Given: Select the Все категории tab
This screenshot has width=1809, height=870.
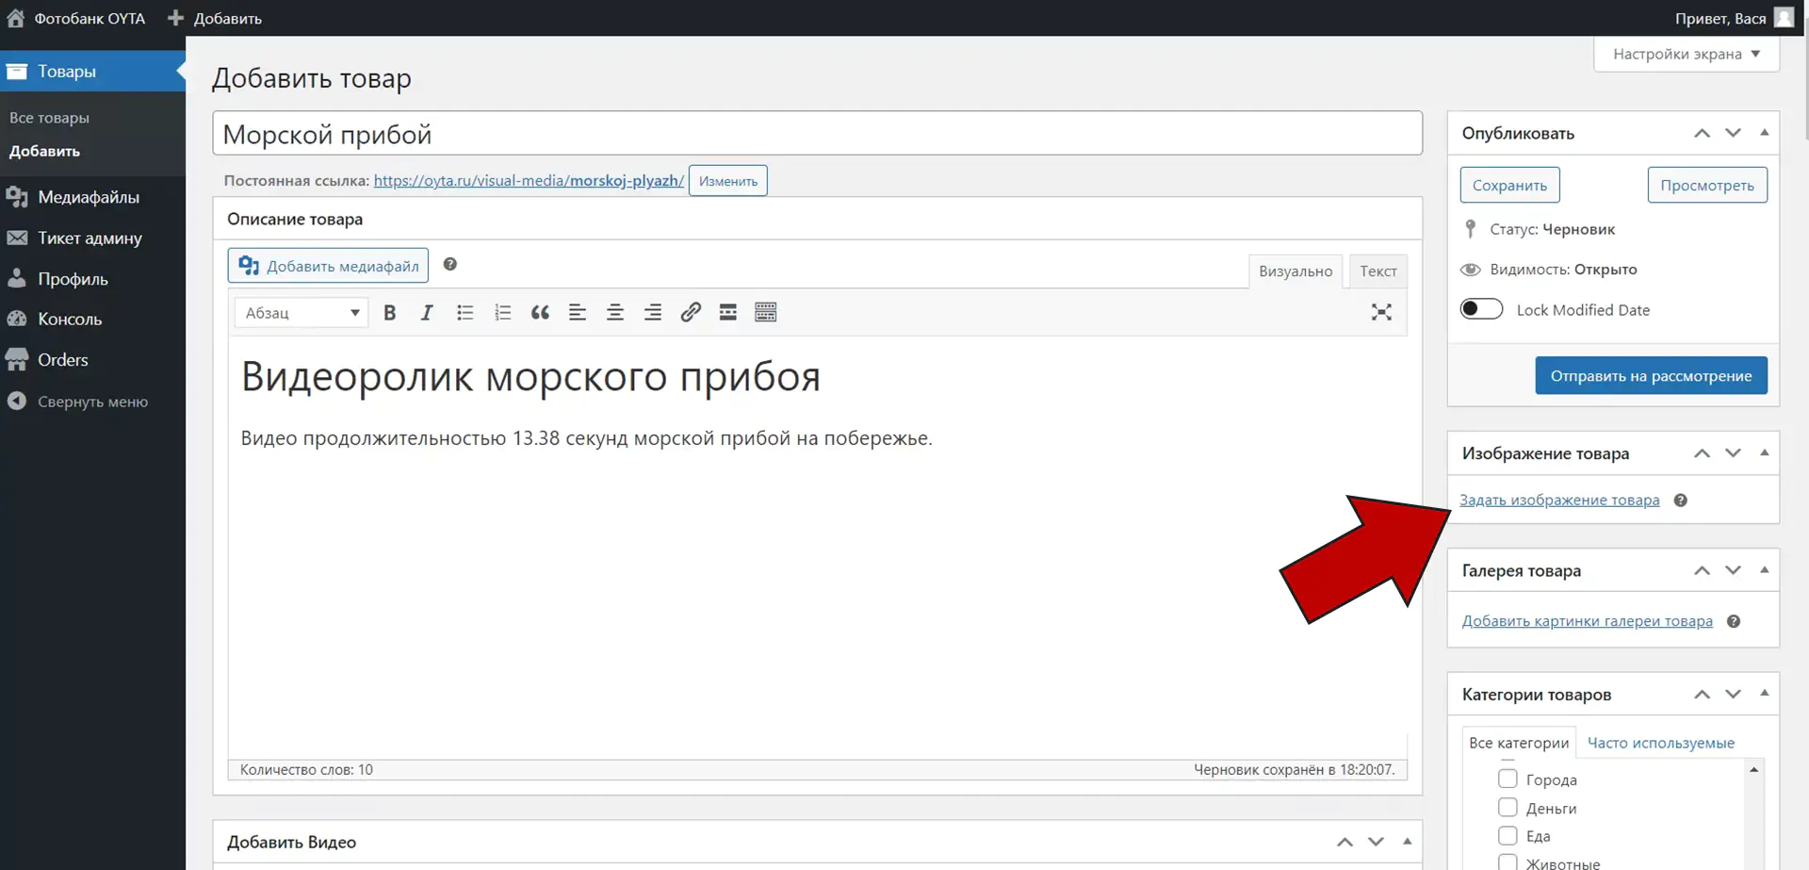Looking at the screenshot, I should [x=1519, y=743].
